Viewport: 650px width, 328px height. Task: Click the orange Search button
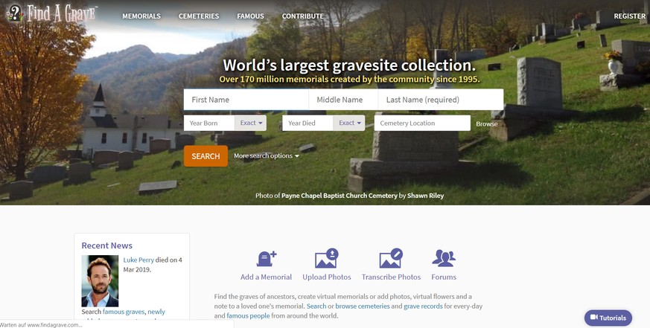pyautogui.click(x=205, y=156)
